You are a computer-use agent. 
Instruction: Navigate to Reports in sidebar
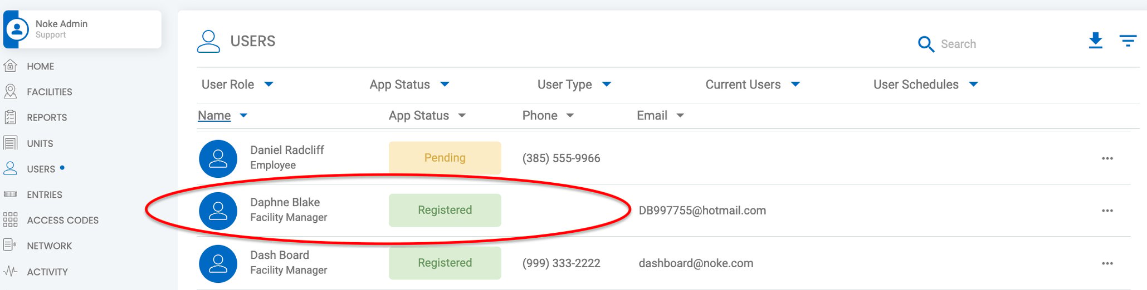[47, 117]
